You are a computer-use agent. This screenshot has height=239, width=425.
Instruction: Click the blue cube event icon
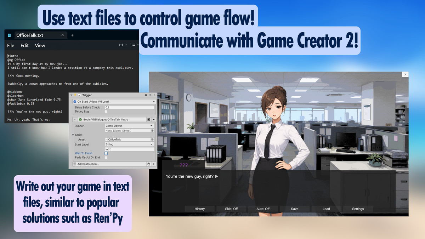75,102
